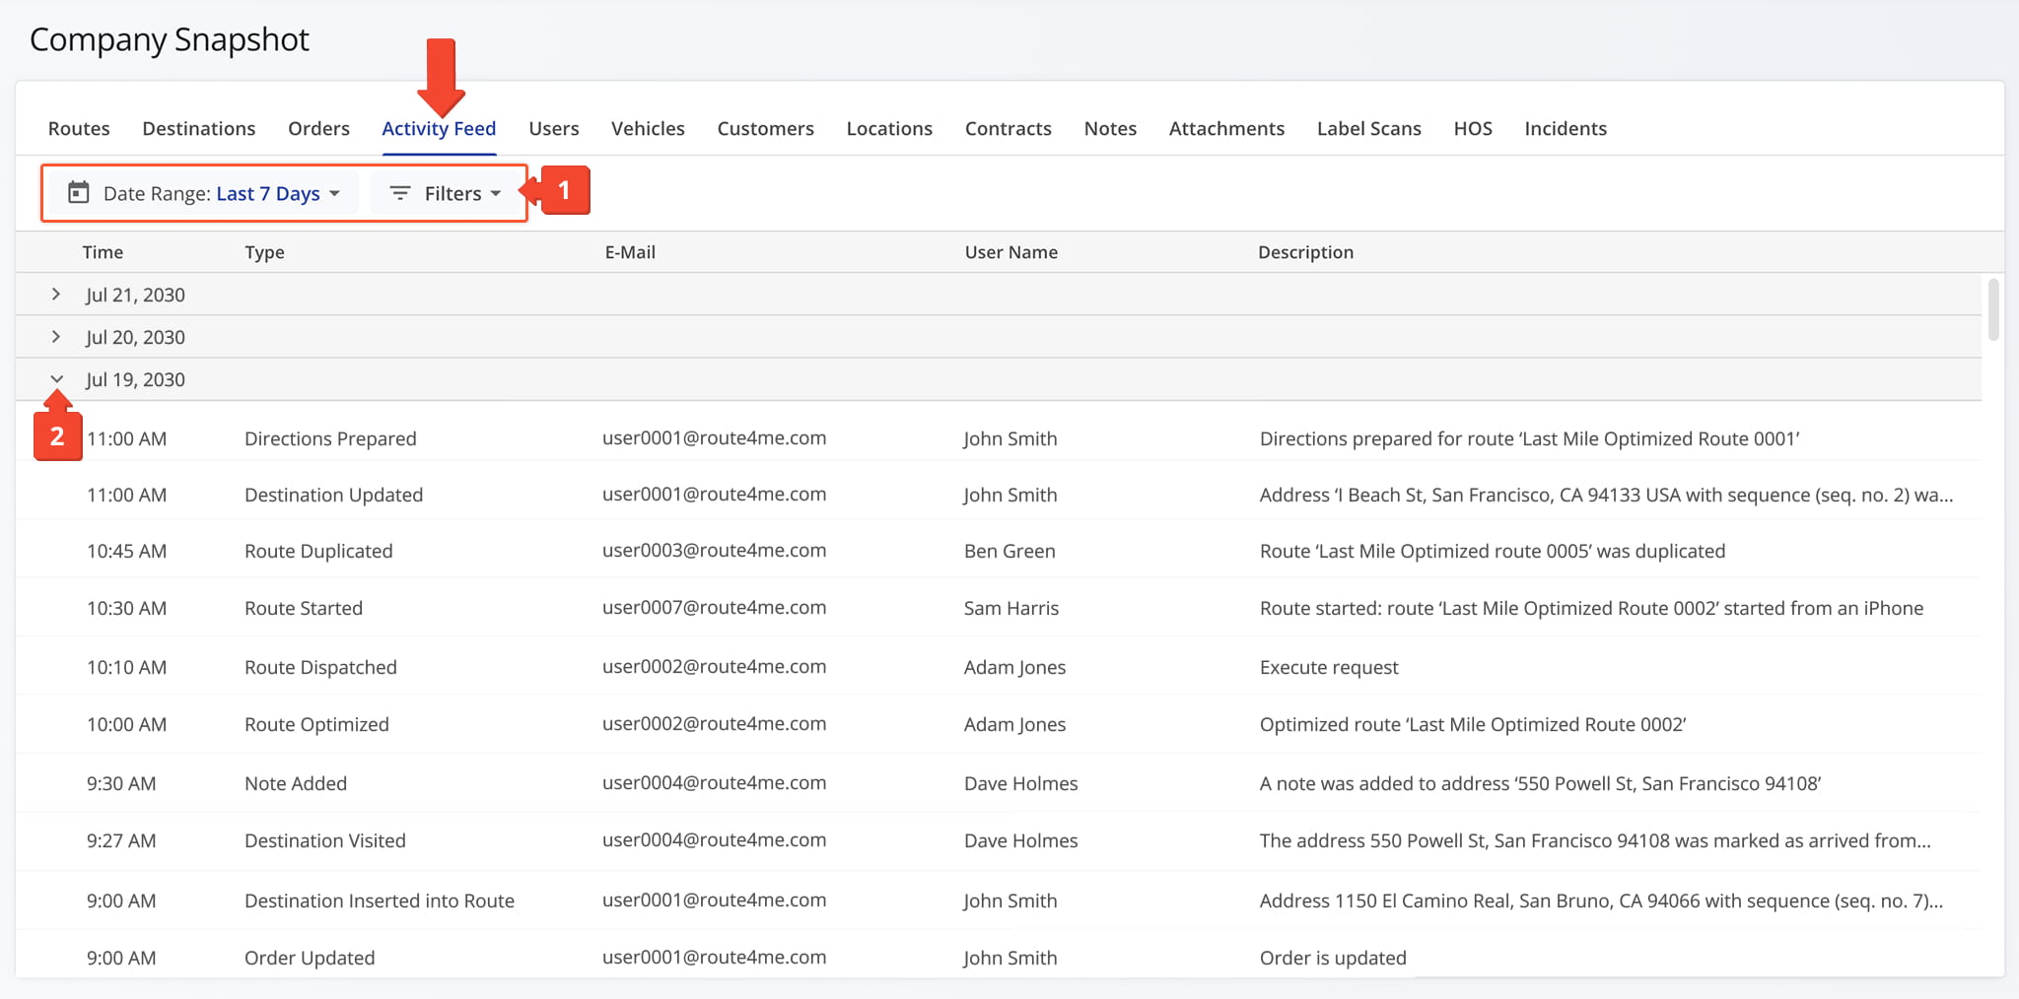Click Adam Jones in the Route Dispatched row
The height and width of the screenshot is (999, 2019).
[1014, 667]
